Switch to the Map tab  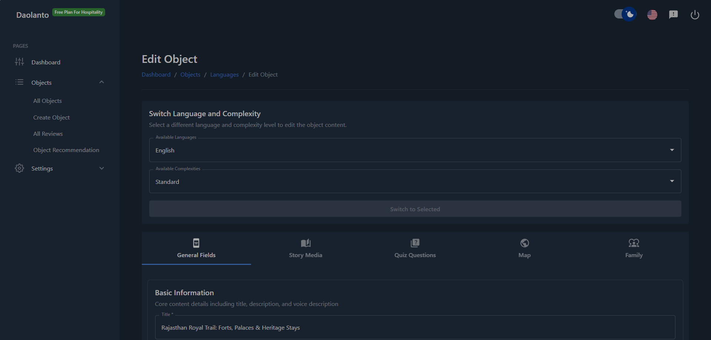pos(524,248)
